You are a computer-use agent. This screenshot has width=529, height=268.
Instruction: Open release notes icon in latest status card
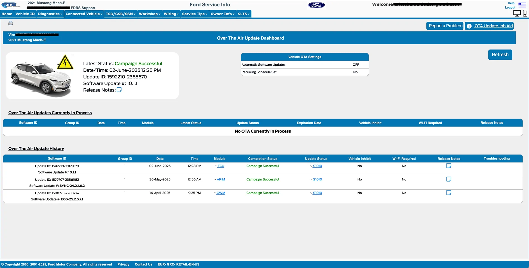[x=119, y=90]
